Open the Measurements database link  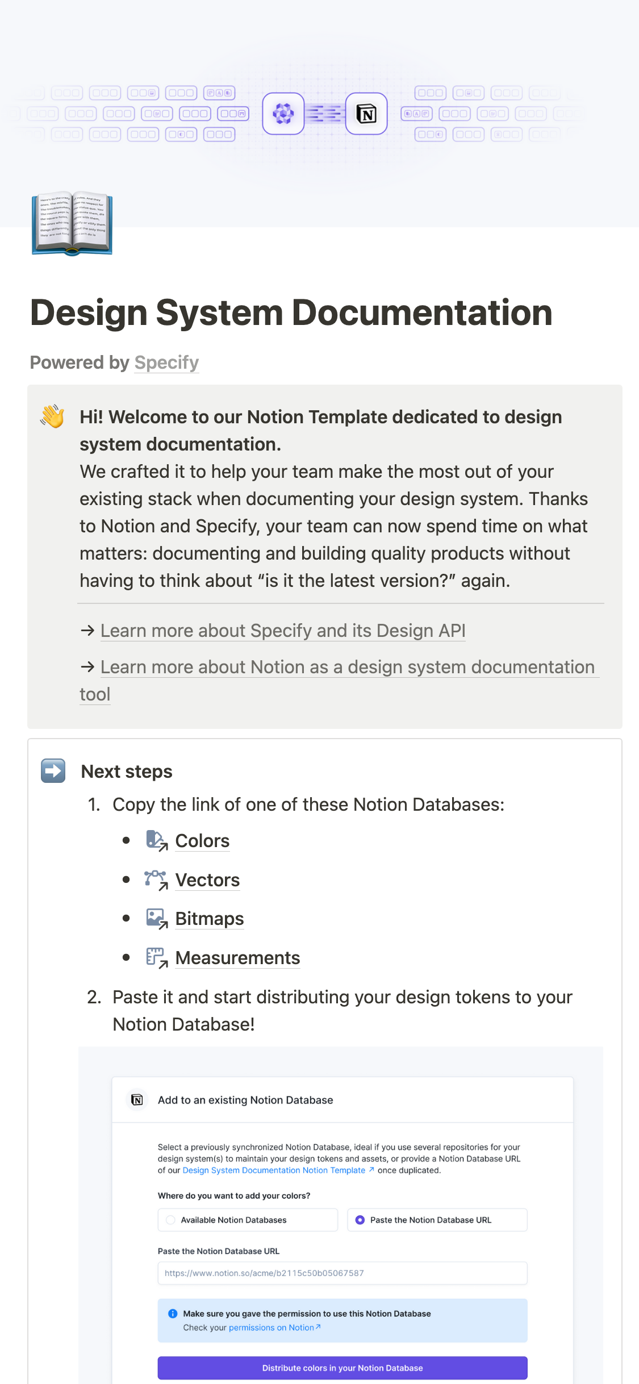click(237, 958)
